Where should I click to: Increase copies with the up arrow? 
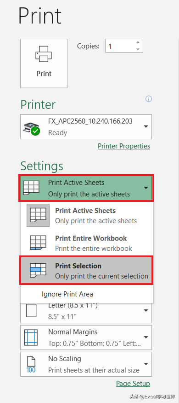point(138,43)
